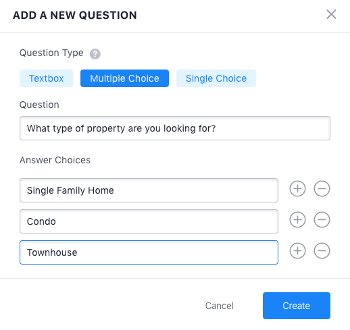Cancel adding the new question
Image resolution: width=350 pixels, height=330 pixels.
pos(220,306)
